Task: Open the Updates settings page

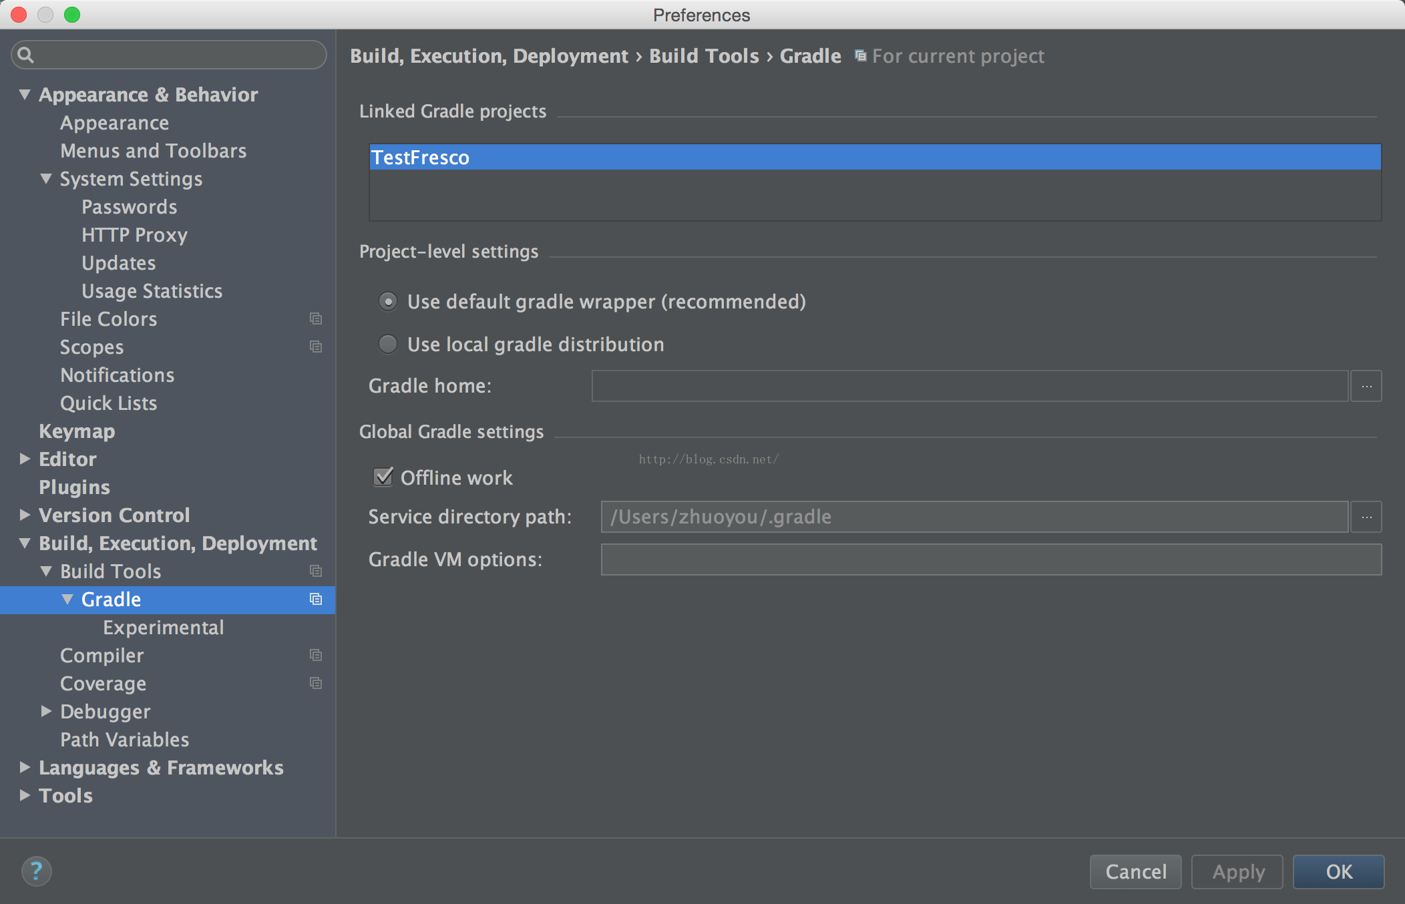Action: [119, 263]
